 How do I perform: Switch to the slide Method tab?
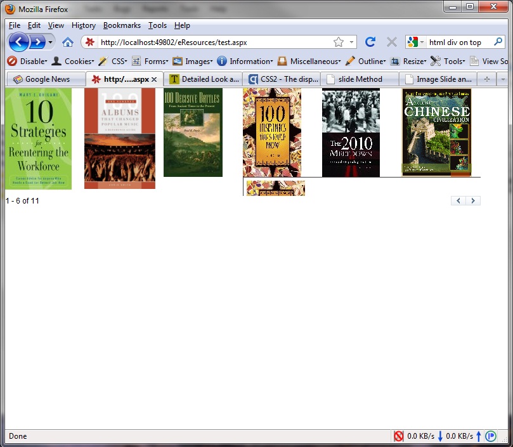tap(360, 79)
